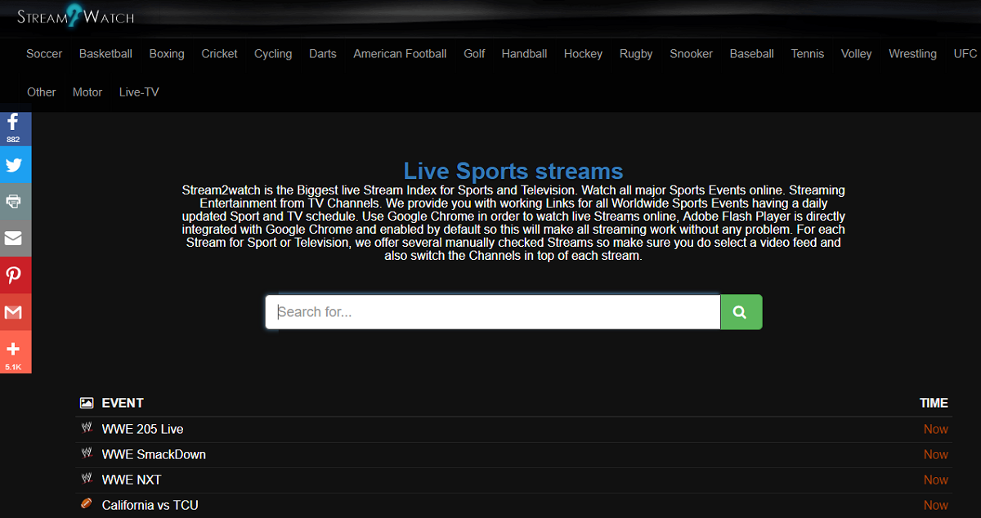Share page via Twitter sidebar icon

14,164
